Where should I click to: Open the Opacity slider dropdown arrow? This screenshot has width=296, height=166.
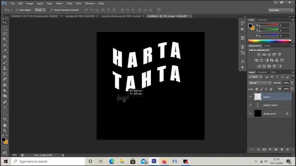(292, 83)
